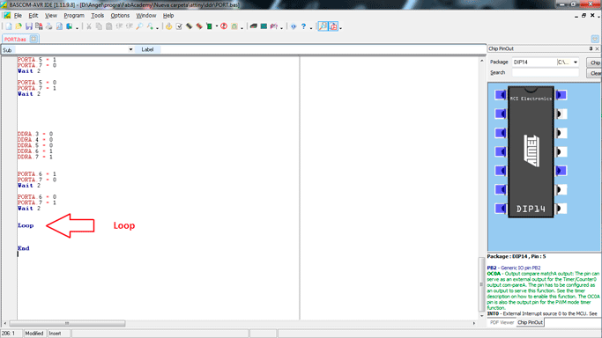Click the Terminal Emulator teal icon

(264, 26)
